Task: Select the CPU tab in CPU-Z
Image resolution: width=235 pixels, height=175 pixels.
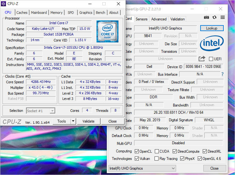Action: [x=8, y=12]
